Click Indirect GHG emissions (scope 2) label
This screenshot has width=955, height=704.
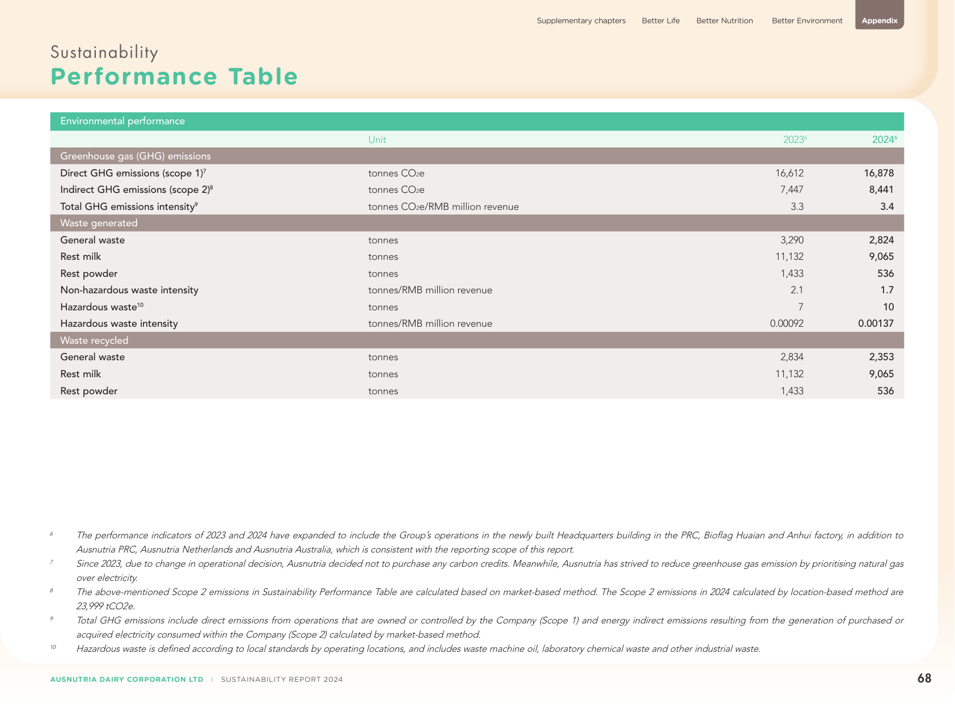(137, 189)
